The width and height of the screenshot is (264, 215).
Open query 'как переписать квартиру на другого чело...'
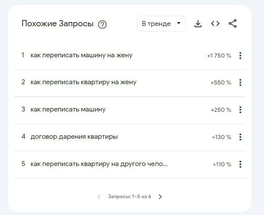coord(99,164)
